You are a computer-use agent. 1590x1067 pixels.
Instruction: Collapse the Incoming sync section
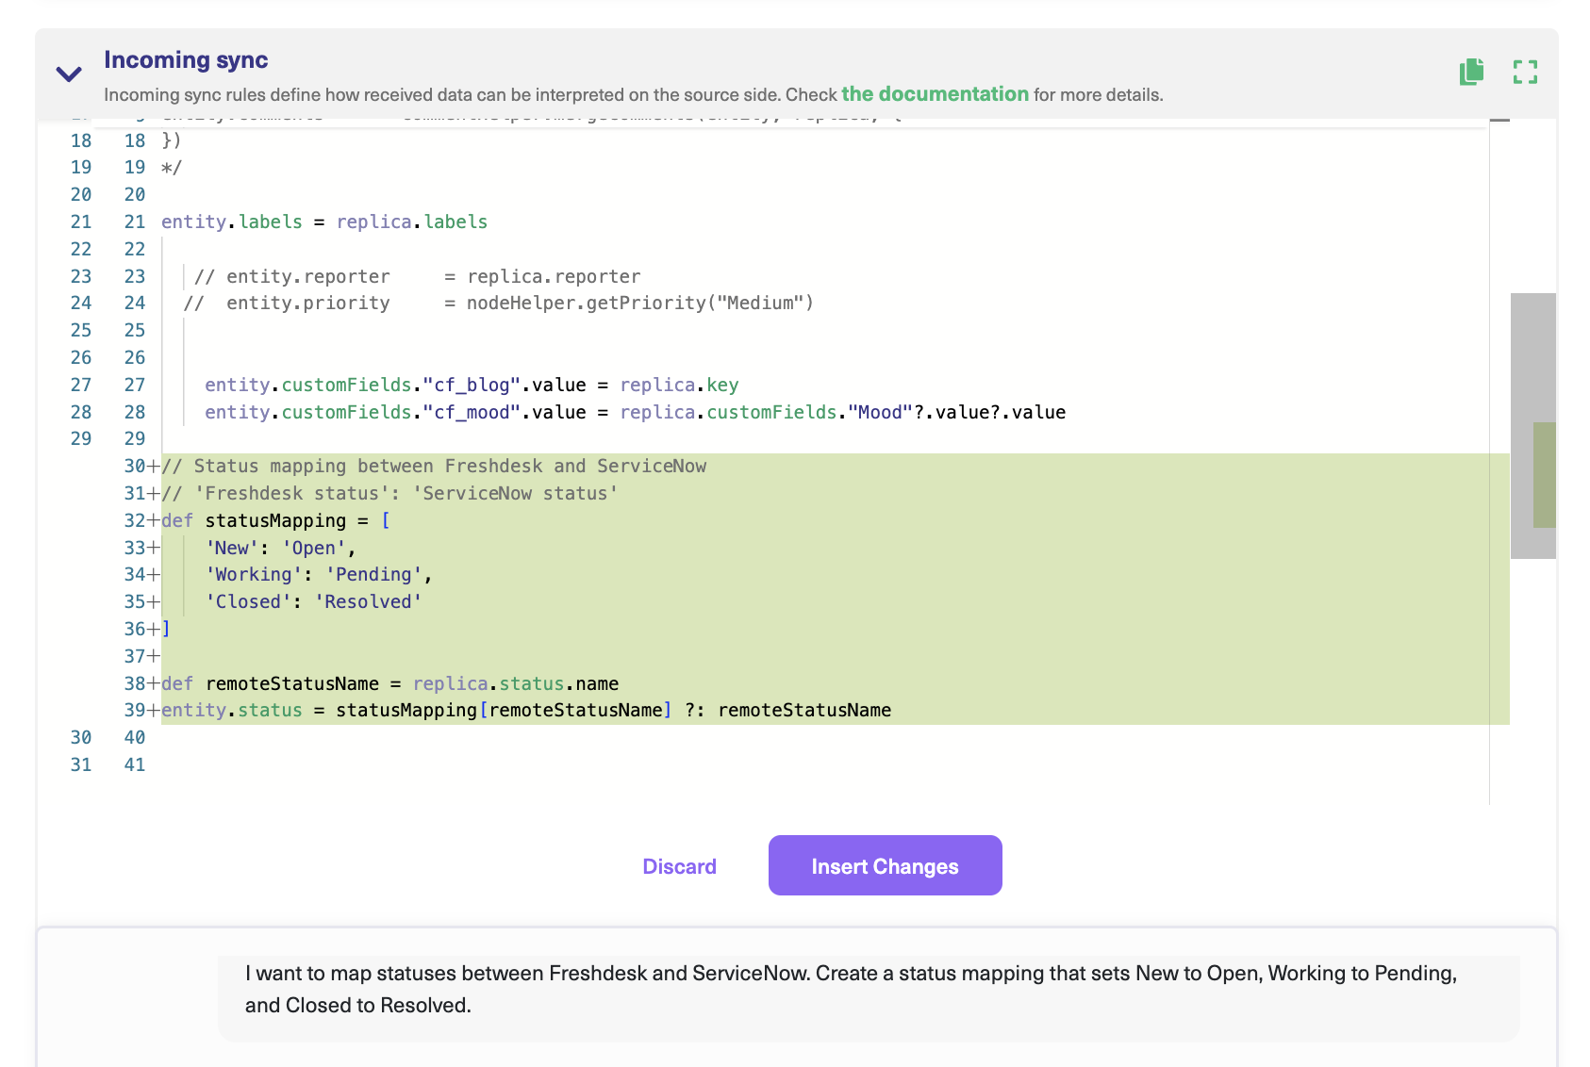tap(69, 74)
